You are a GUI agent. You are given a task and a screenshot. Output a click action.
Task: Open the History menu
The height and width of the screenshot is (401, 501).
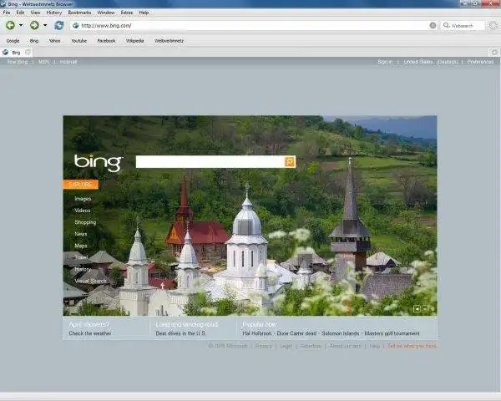(x=54, y=13)
